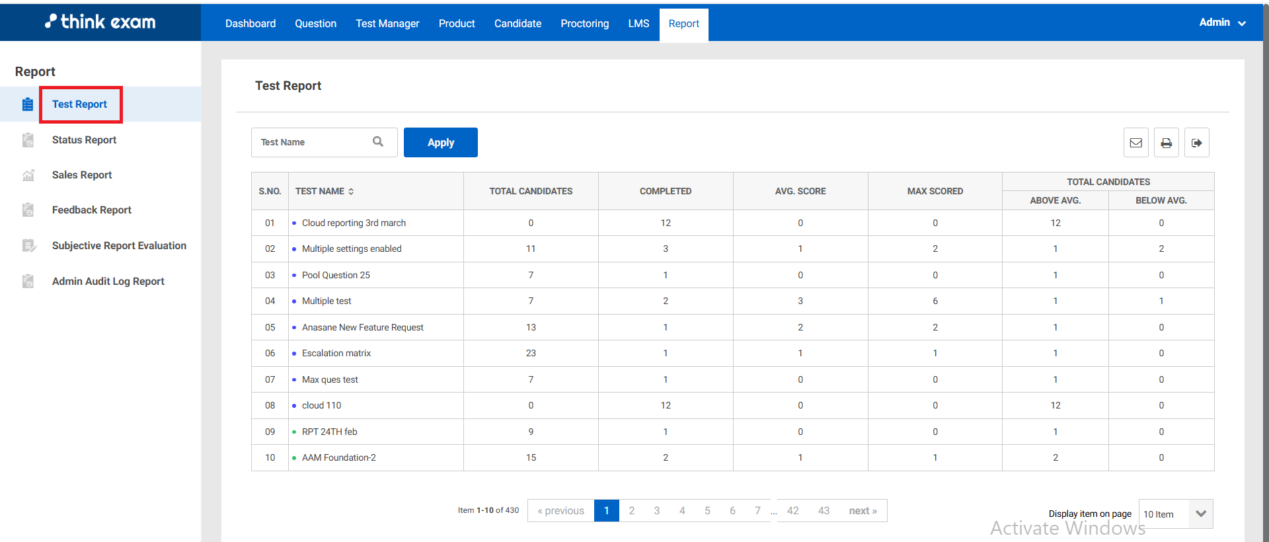Click the print report icon
Image resolution: width=1269 pixels, height=542 pixels.
1166,143
